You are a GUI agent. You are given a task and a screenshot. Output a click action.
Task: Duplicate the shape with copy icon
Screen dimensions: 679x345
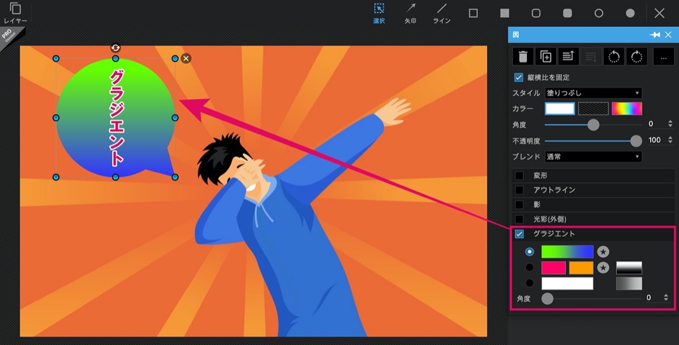coord(545,56)
